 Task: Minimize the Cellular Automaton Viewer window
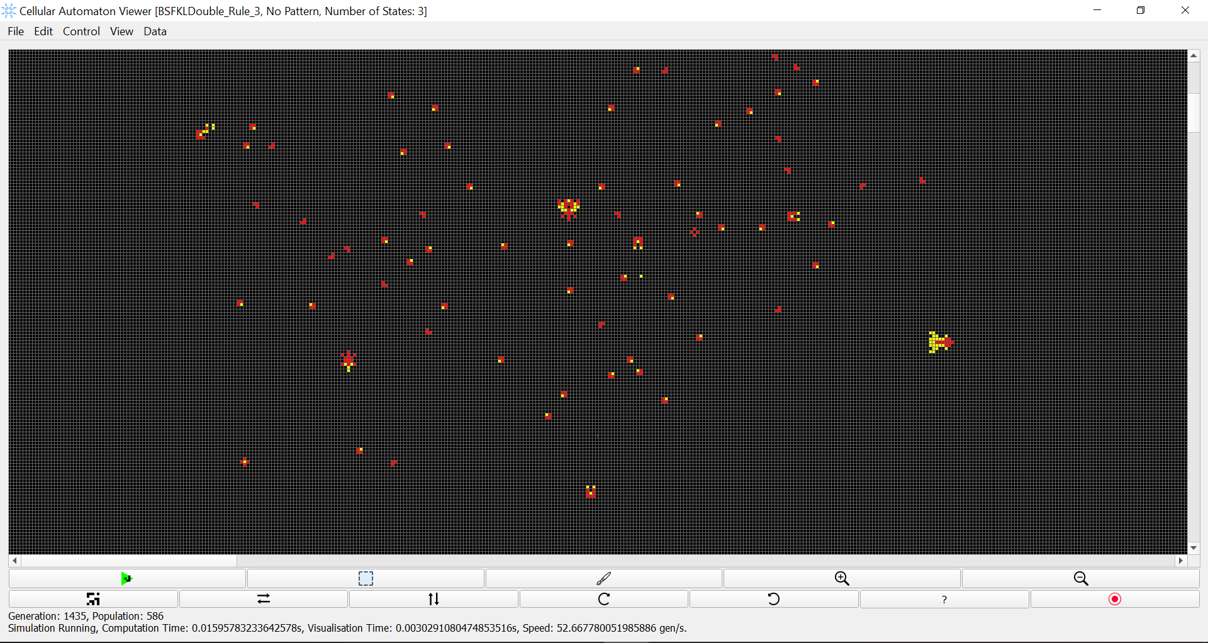pyautogui.click(x=1097, y=11)
